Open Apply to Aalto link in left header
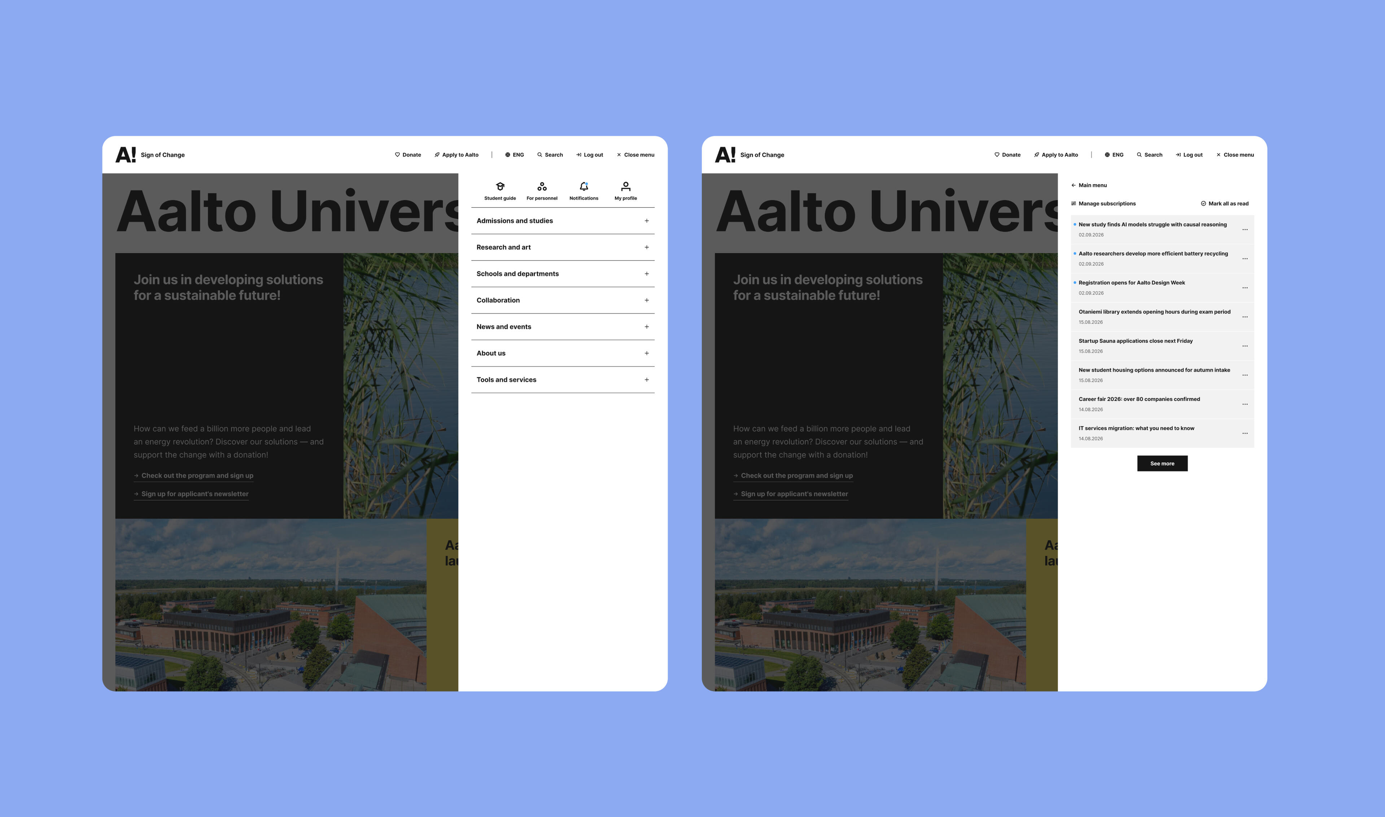 point(456,155)
